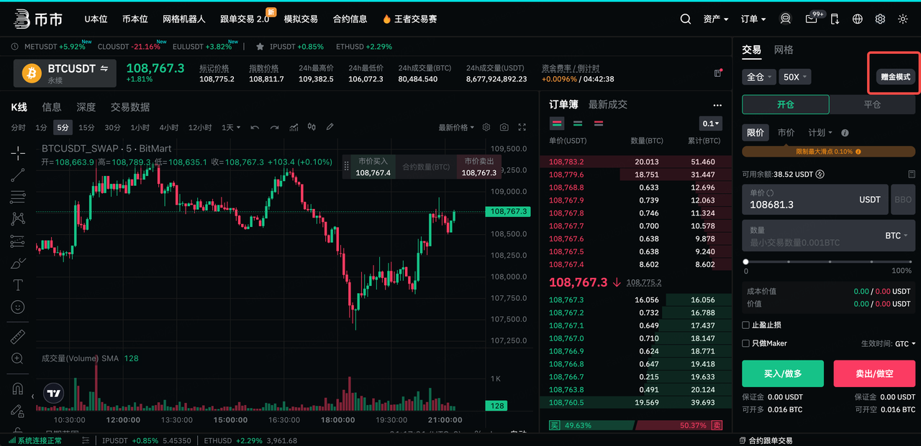Image resolution: width=921 pixels, height=446 pixels.
Task: Click the order quantity percentage slider
Action: coord(828,262)
